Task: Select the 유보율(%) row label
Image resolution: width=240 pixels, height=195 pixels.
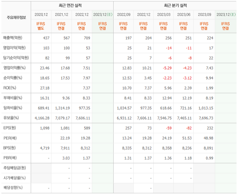Action: 11,118
